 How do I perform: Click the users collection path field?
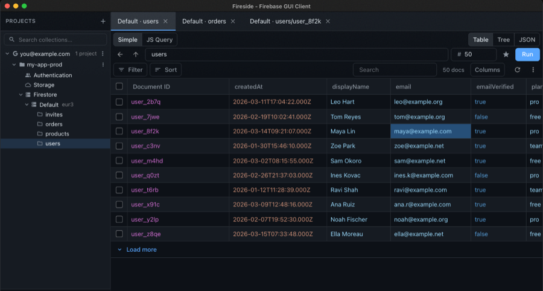pyautogui.click(x=296, y=54)
